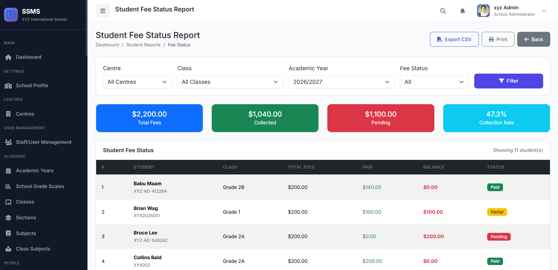This screenshot has width=558, height=270.
Task: Click the Dashboard home icon in sidebar
Action: [x=8, y=57]
